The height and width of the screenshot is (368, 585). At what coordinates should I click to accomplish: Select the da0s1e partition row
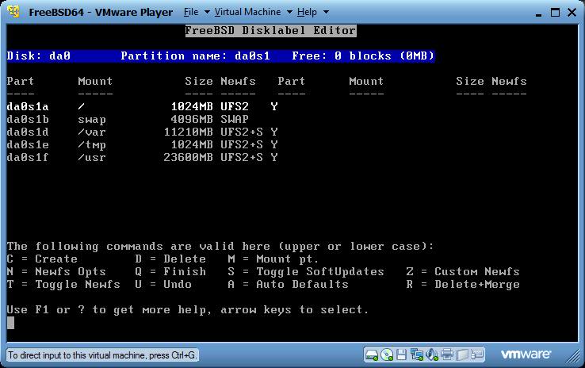point(143,145)
